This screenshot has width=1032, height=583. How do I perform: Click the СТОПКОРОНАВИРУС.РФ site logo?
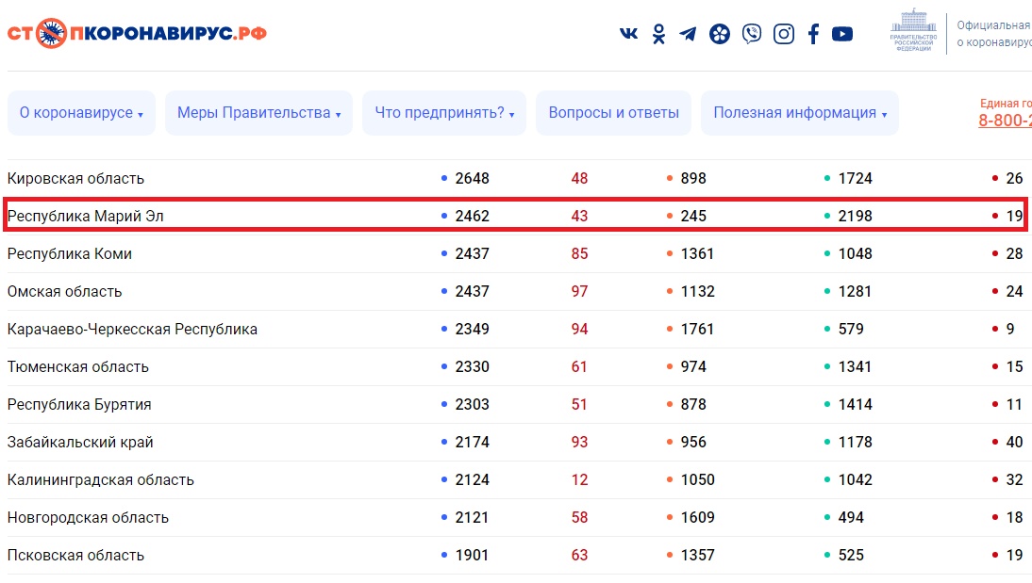click(x=137, y=33)
